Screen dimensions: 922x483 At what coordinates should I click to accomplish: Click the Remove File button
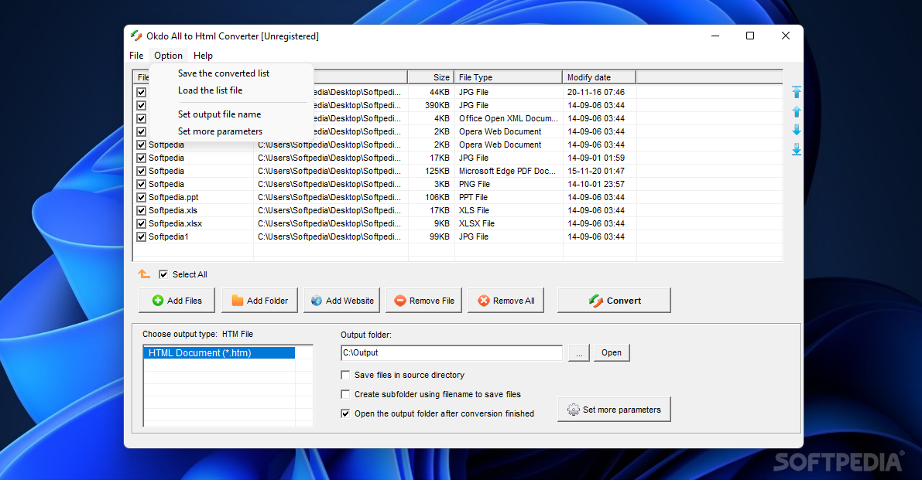click(424, 301)
